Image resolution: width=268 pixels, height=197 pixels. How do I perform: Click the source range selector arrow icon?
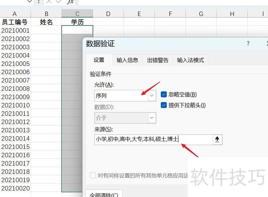tap(217, 140)
